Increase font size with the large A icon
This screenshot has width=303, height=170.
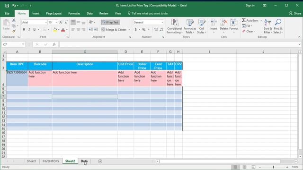tap(61, 22)
